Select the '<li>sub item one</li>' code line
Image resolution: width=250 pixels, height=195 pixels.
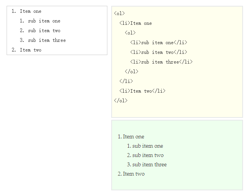pos(159,43)
